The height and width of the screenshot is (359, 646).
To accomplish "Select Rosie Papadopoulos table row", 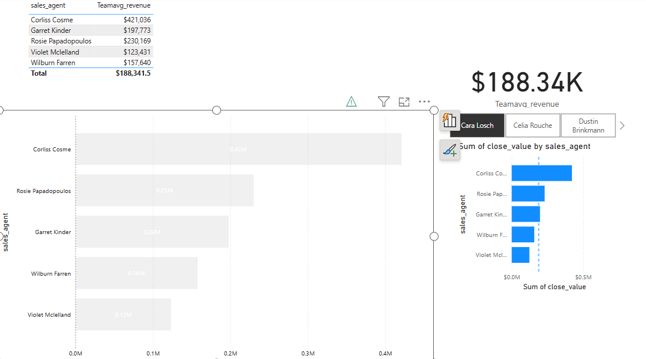I will [x=91, y=41].
